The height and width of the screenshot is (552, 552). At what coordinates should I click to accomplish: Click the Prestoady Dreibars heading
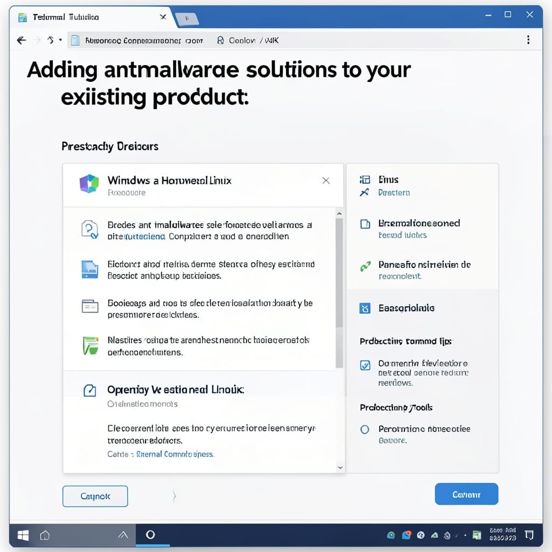tap(110, 146)
